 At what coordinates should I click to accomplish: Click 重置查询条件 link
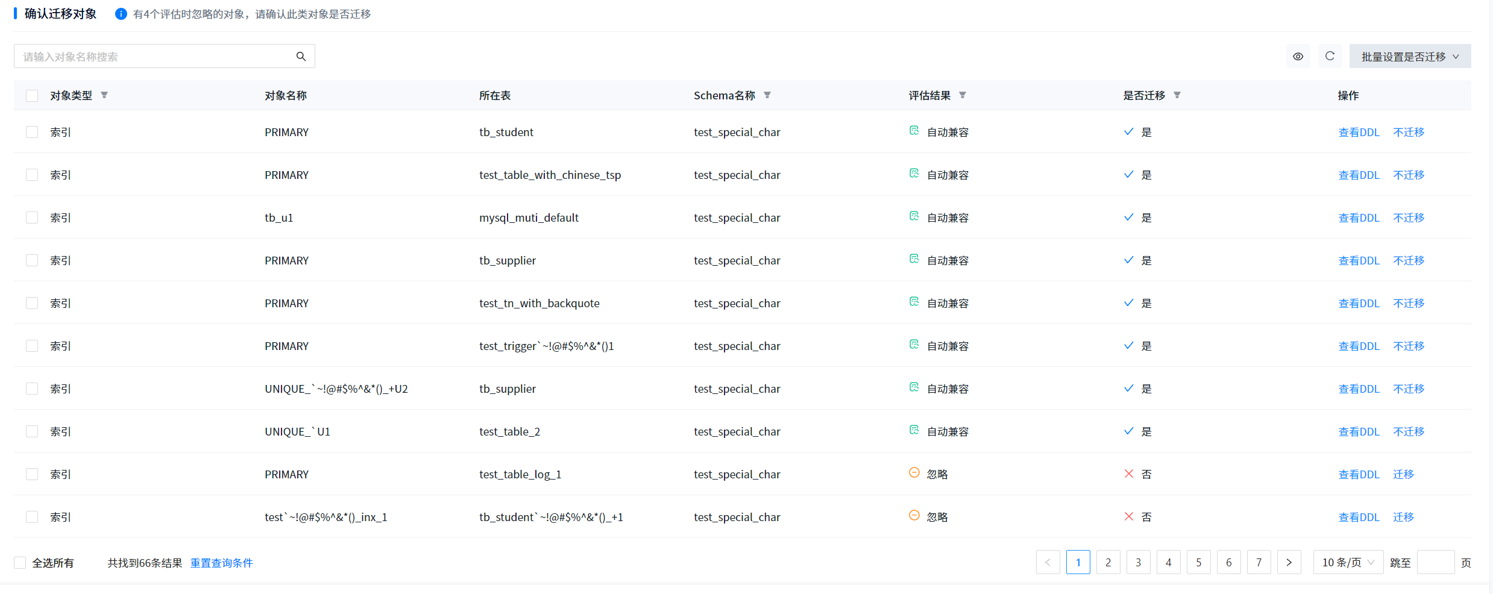coord(221,563)
